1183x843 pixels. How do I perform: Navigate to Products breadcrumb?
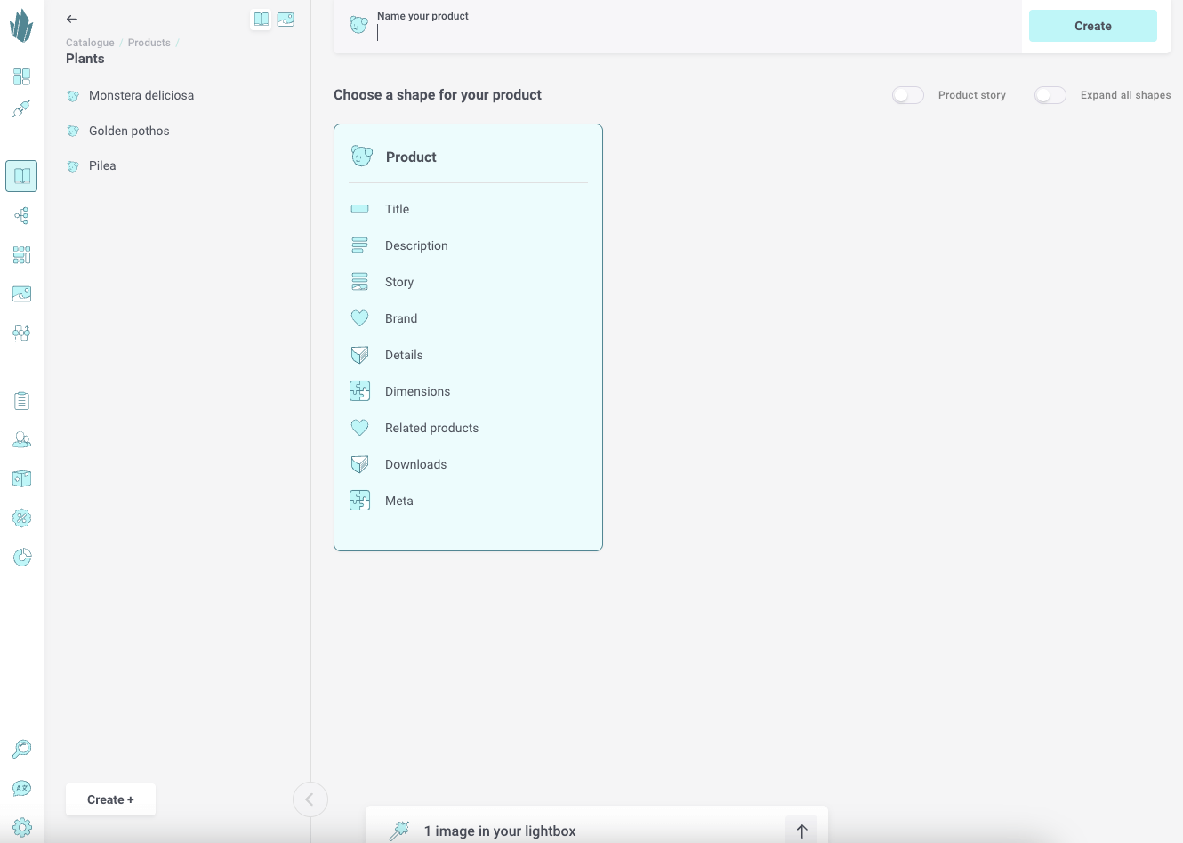coord(149,43)
